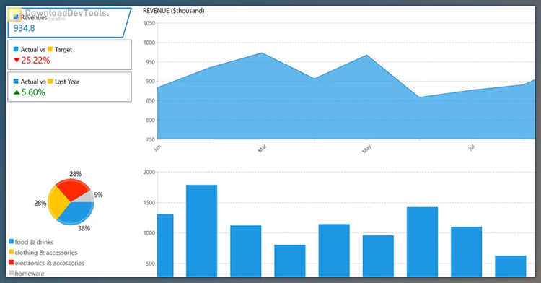Click the clothing & accessories legend entry
The image size is (541, 283).
click(43, 252)
